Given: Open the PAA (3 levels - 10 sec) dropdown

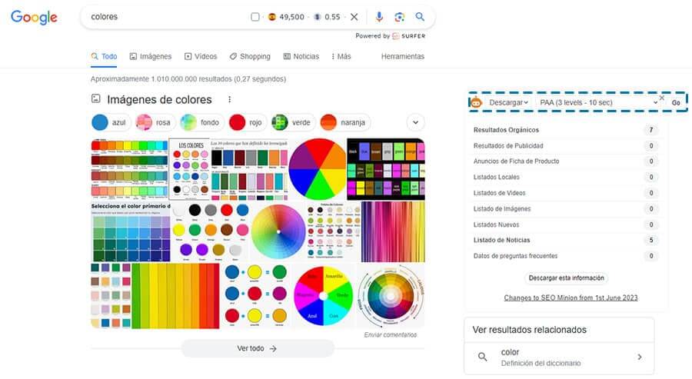Looking at the screenshot, I should coord(598,102).
